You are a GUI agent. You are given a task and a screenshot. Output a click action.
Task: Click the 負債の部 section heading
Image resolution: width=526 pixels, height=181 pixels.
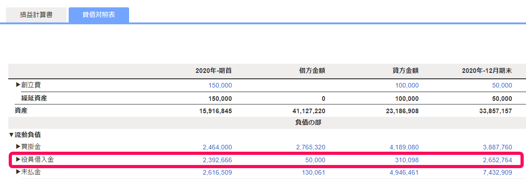308,122
